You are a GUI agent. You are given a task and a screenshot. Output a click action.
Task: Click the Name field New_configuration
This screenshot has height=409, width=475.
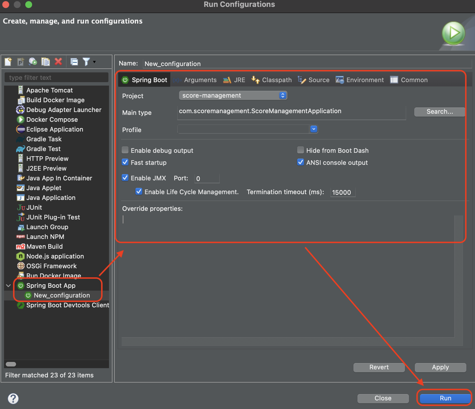pyautogui.click(x=307, y=63)
